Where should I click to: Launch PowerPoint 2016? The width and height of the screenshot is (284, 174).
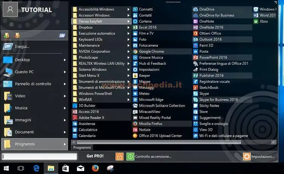[x=222, y=58]
